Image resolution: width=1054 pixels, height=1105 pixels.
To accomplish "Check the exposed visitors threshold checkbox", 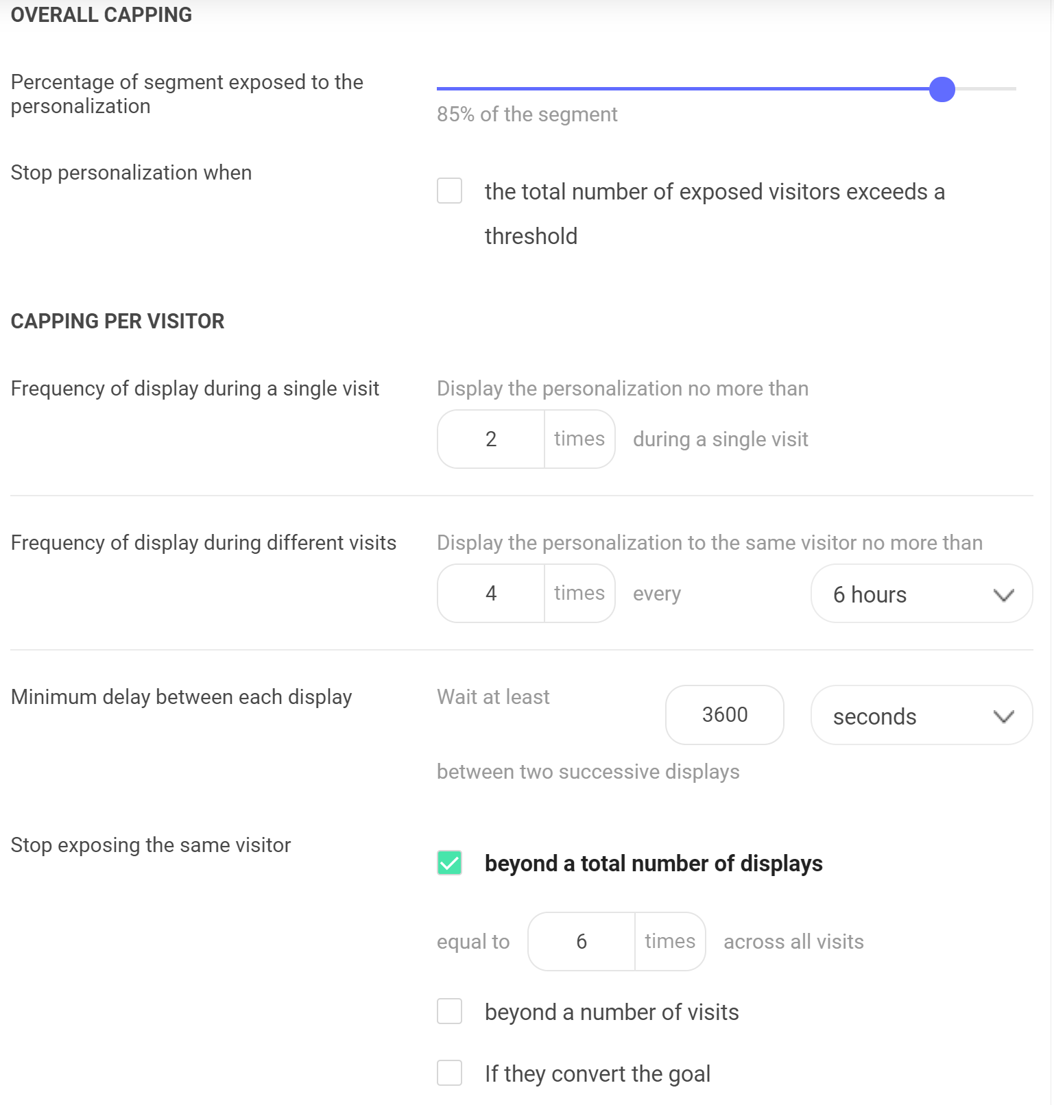I will tap(449, 191).
